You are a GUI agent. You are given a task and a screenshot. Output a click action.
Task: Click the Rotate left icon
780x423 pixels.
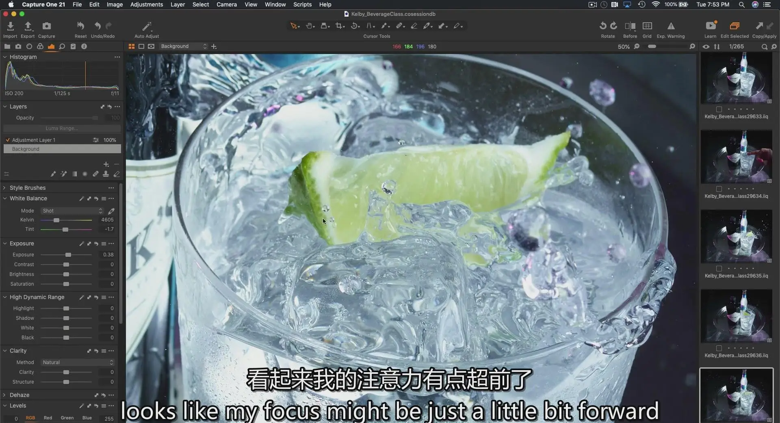click(x=603, y=26)
